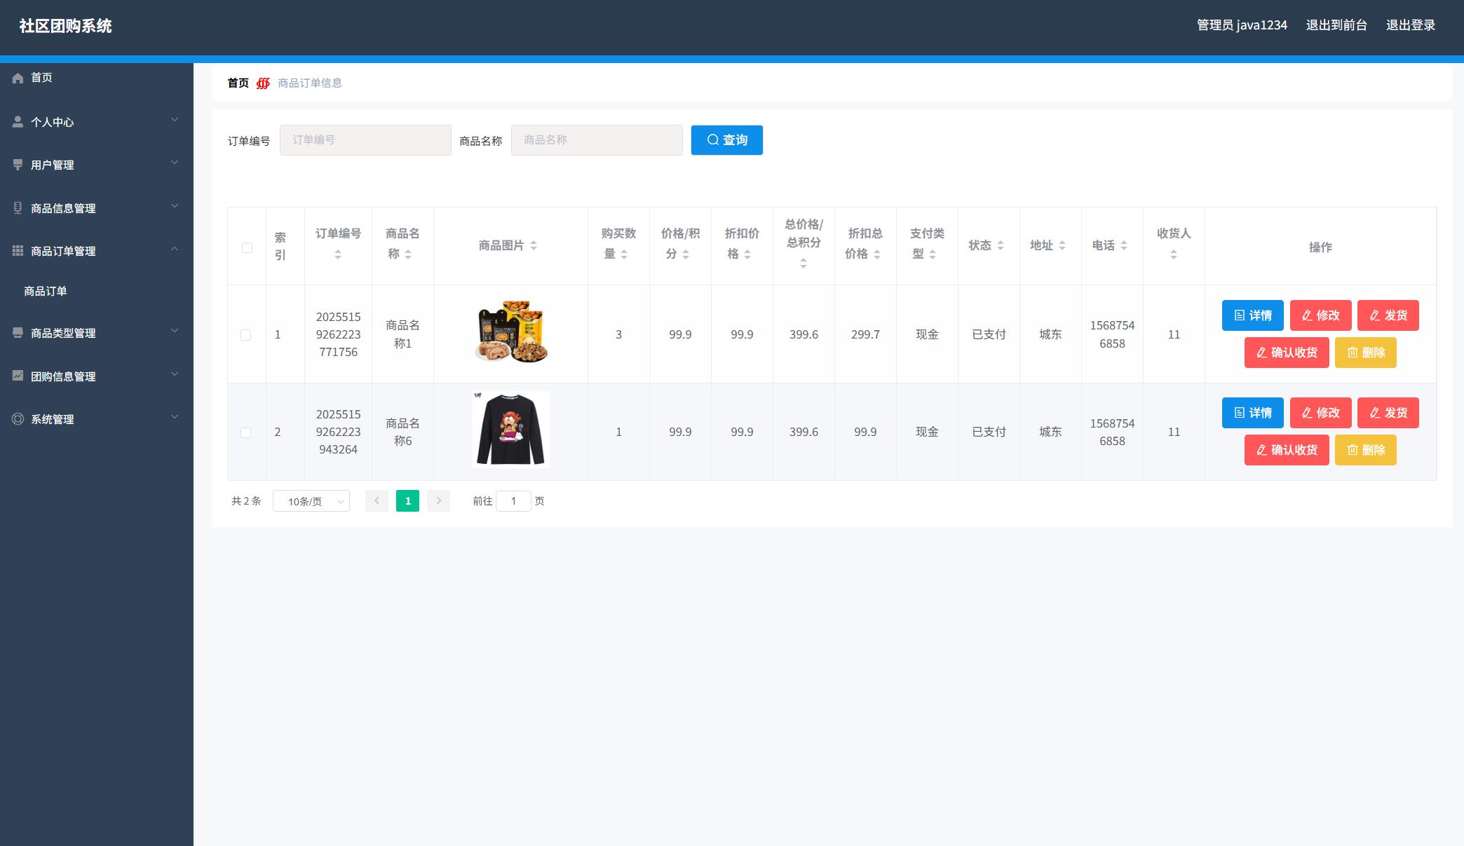Viewport: 1464px width, 846px height.
Task: Toggle the select-all header checkbox
Action: [x=247, y=247]
